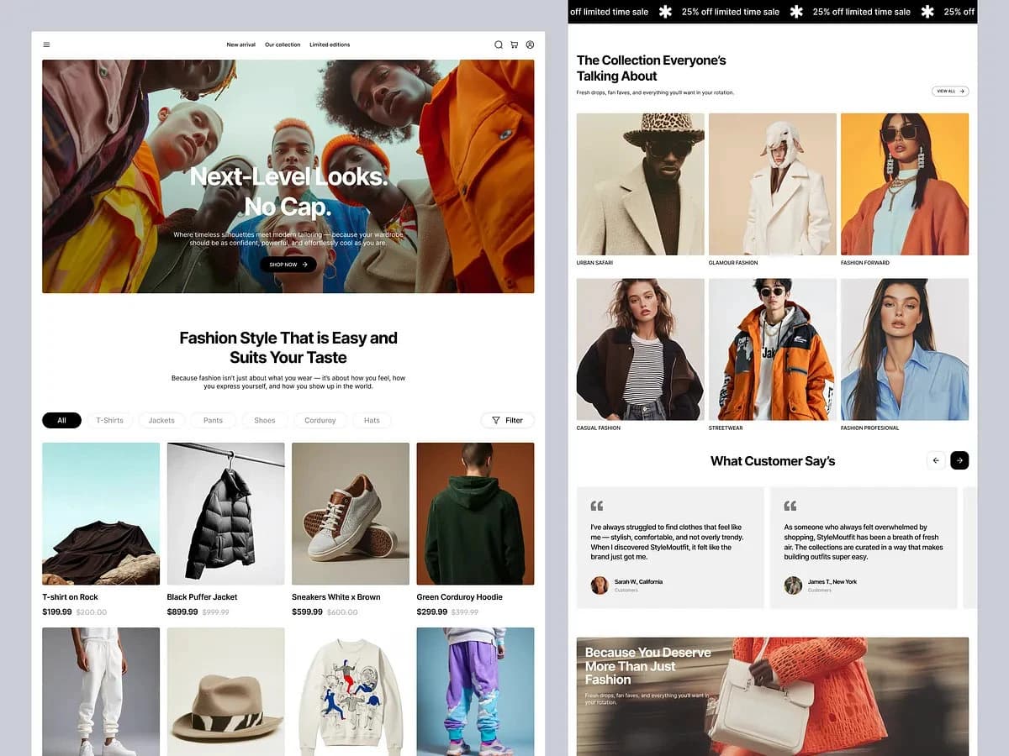Toggle the Jackets category filter
1009x756 pixels.
[x=161, y=420]
